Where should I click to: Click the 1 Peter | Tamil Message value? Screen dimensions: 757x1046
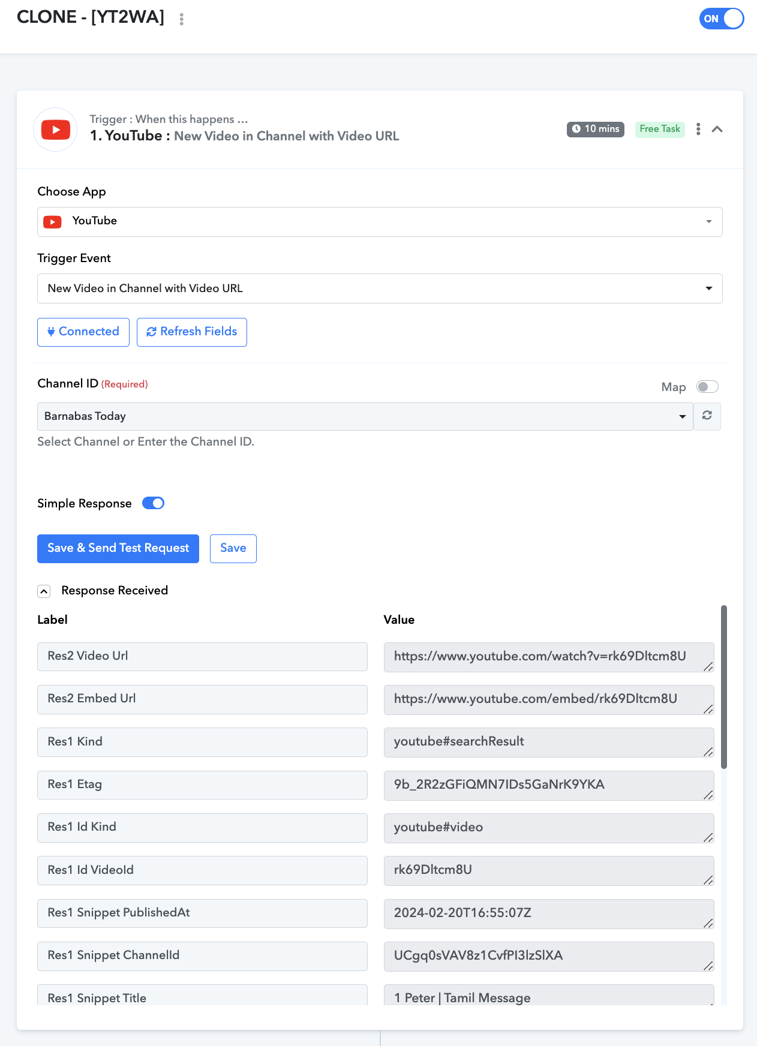[x=549, y=996]
